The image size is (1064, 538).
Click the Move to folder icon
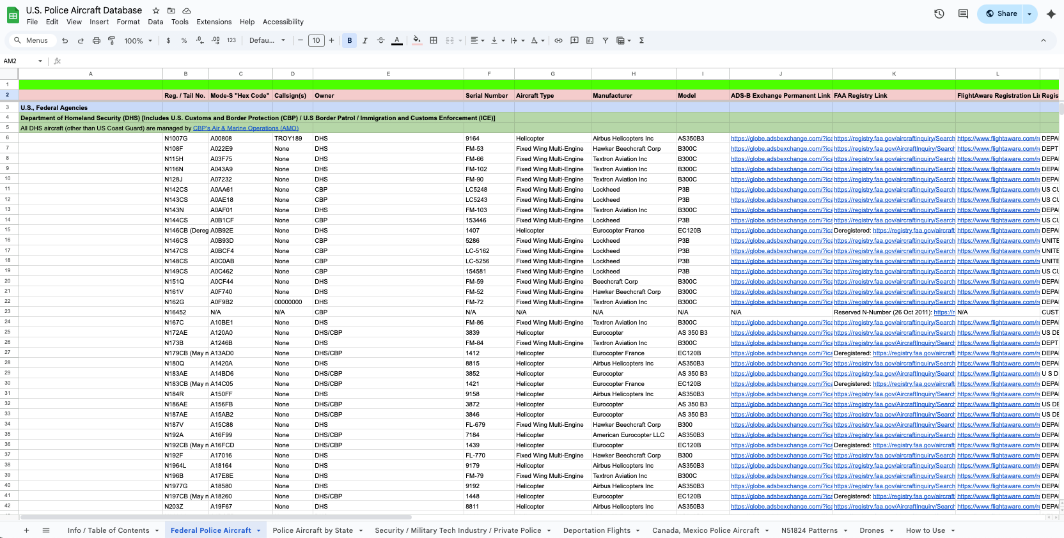(171, 11)
